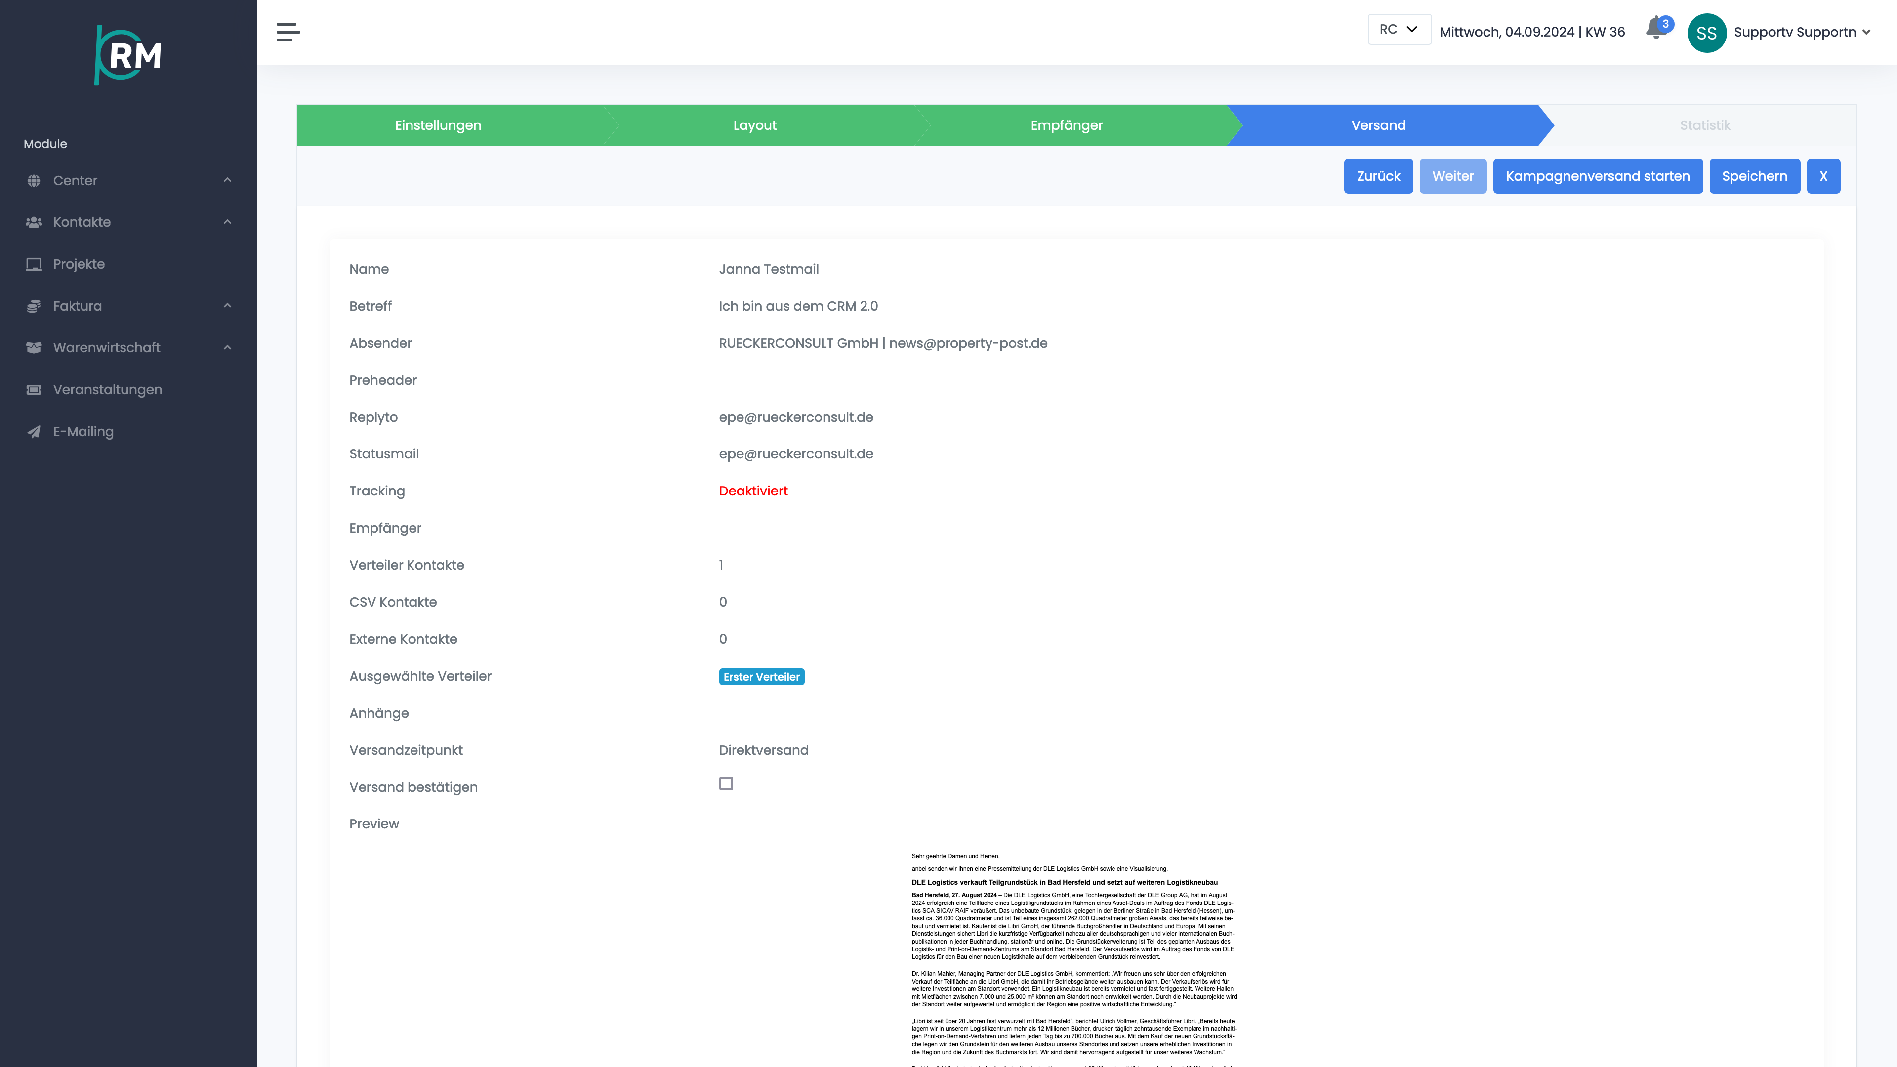Click the Center globe icon

tap(34, 180)
